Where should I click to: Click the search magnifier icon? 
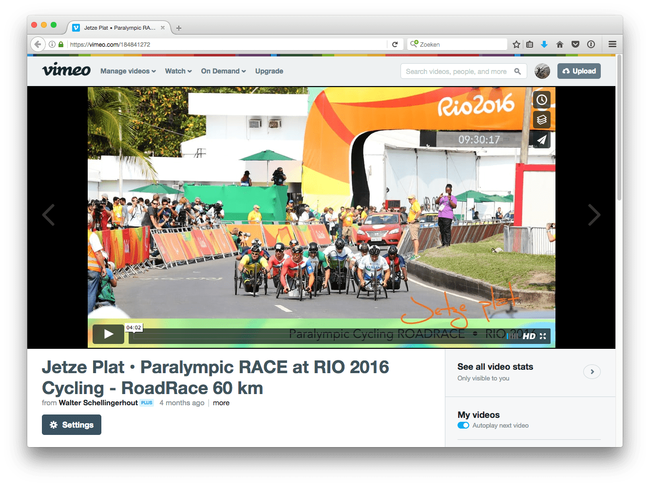(517, 72)
